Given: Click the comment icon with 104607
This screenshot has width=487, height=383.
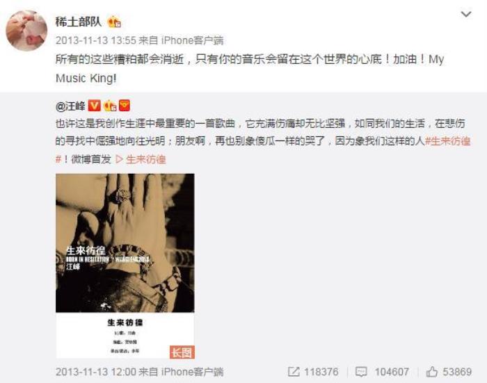Looking at the screenshot, I should (x=361, y=372).
